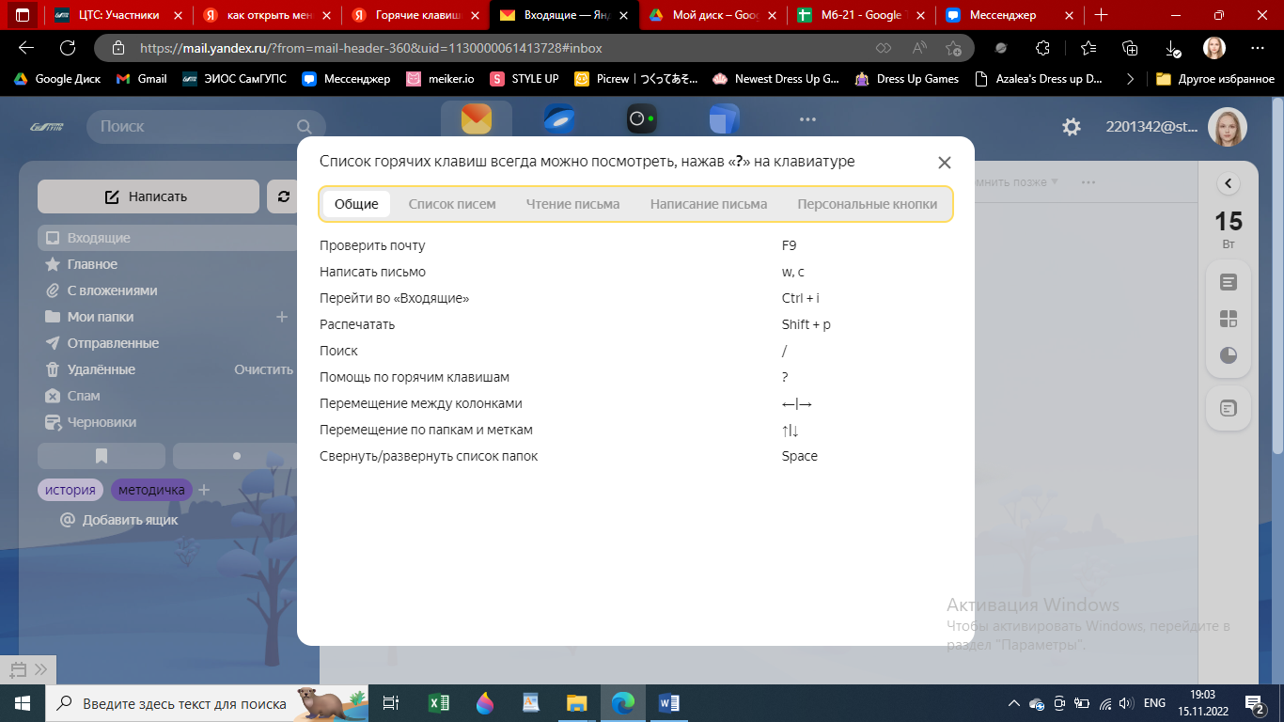Open the Другое избранное folder
The image size is (1284, 722).
[1215, 79]
